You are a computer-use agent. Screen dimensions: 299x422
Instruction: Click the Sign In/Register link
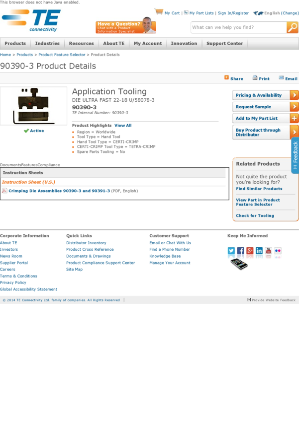click(233, 13)
